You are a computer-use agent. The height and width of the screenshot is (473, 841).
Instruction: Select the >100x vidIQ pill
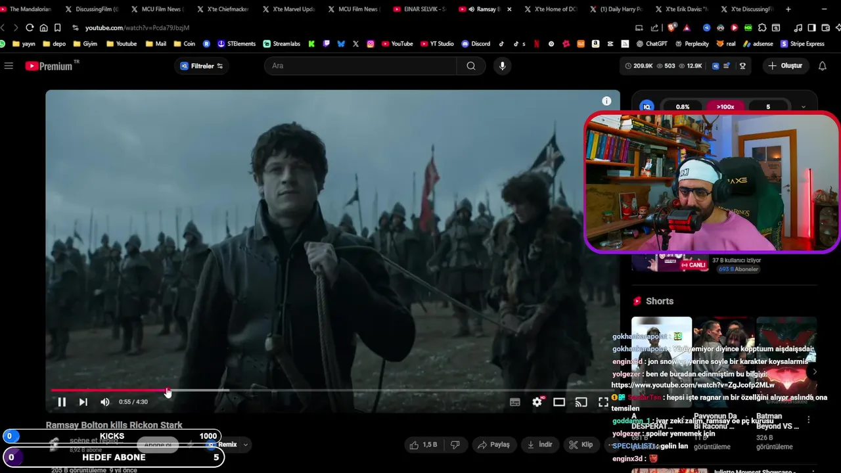click(725, 107)
